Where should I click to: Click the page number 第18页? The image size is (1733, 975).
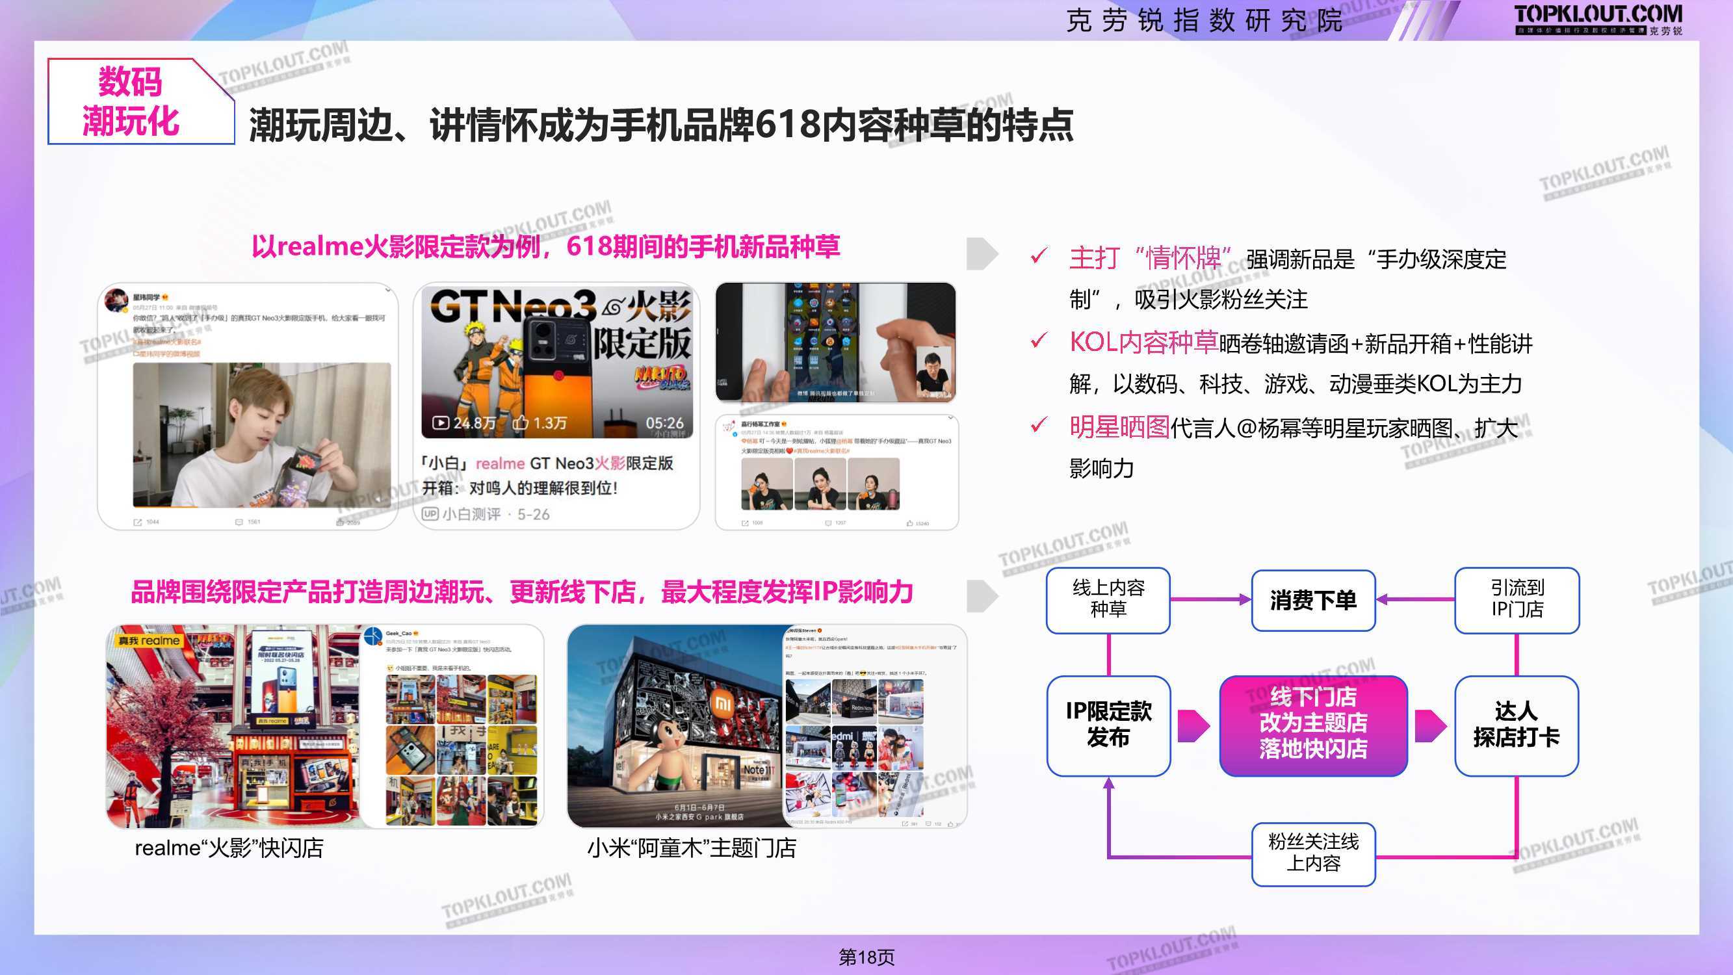(867, 957)
